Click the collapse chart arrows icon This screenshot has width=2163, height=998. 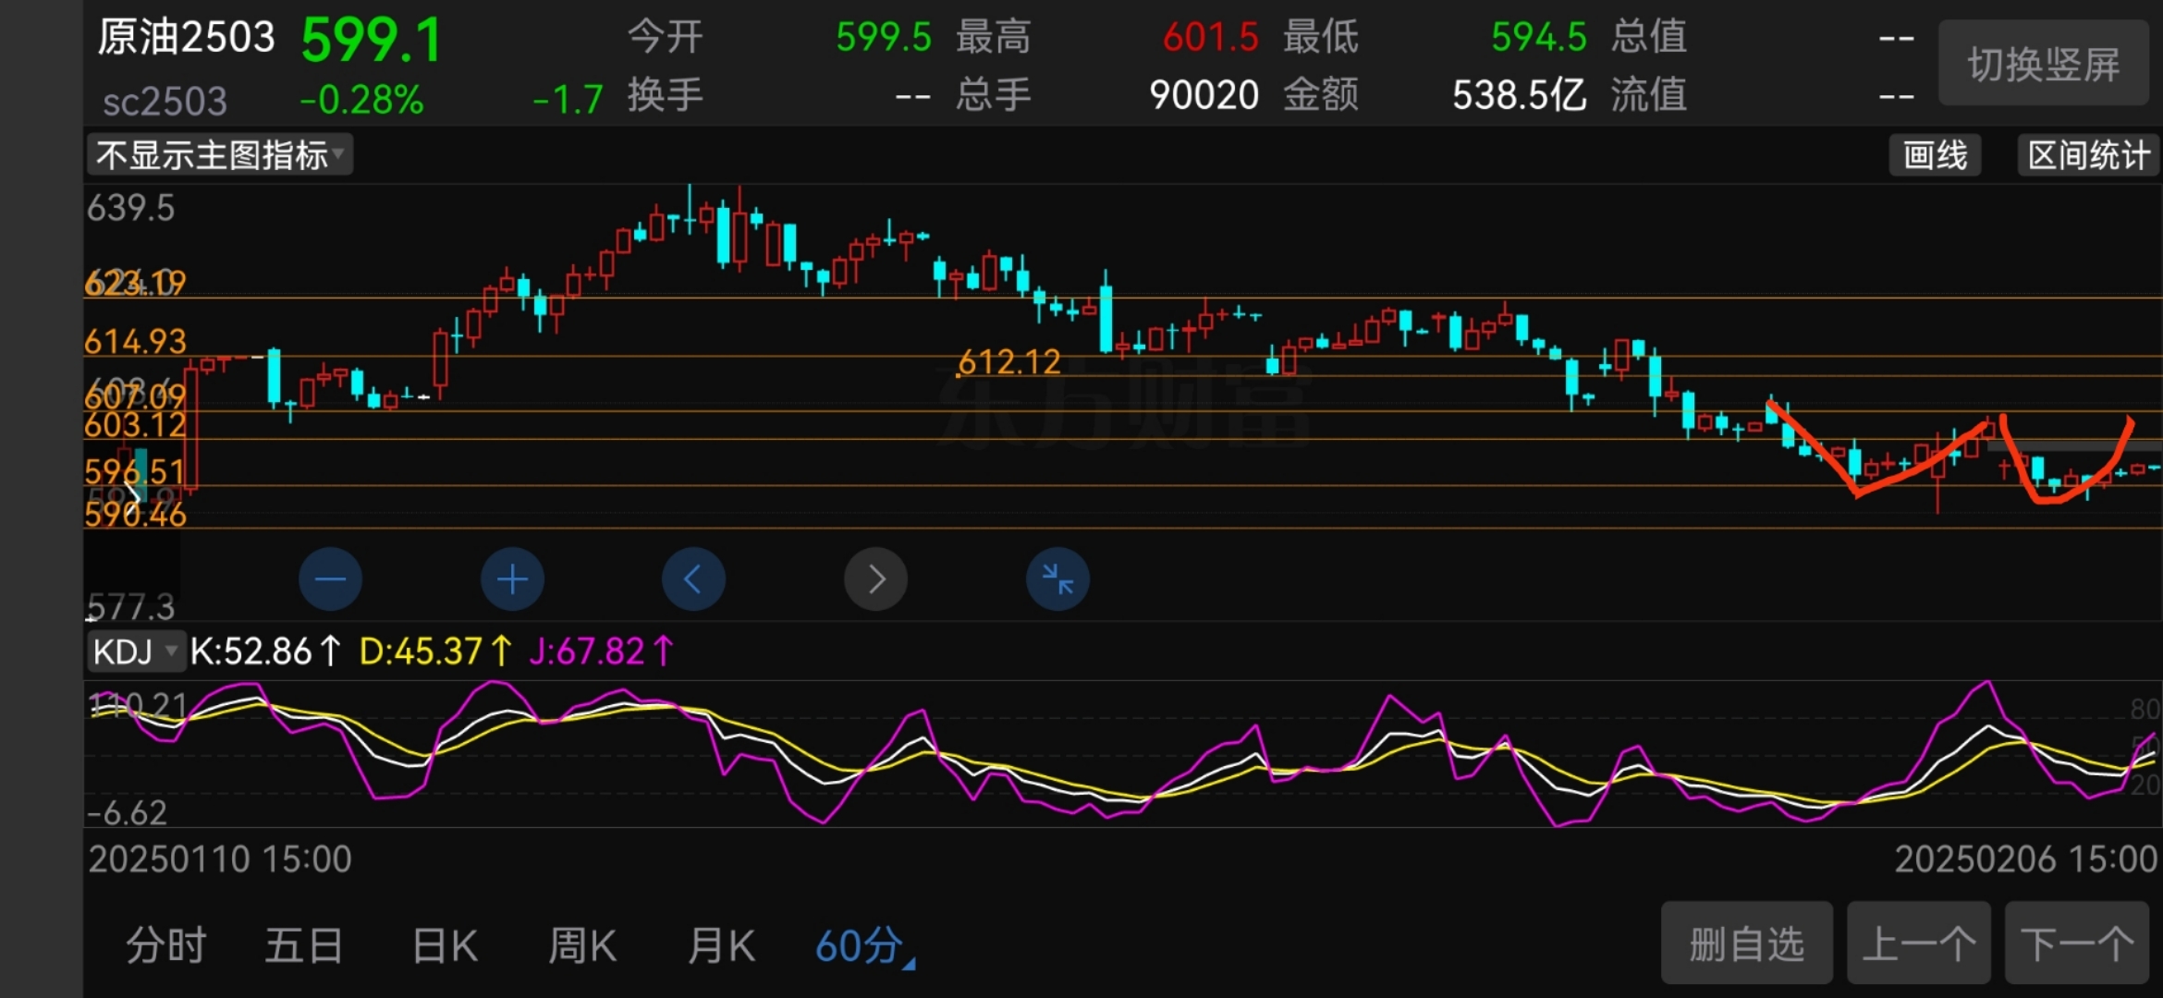pos(1057,579)
